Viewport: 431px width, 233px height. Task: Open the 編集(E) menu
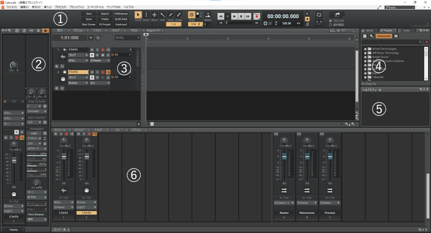click(24, 7)
